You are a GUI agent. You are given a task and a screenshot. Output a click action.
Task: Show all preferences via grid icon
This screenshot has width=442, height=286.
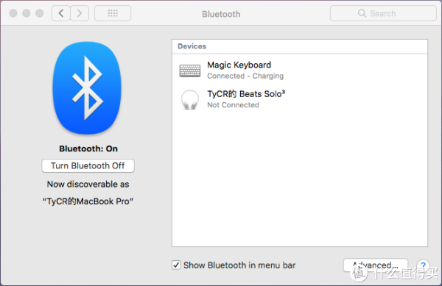pyautogui.click(x=113, y=13)
